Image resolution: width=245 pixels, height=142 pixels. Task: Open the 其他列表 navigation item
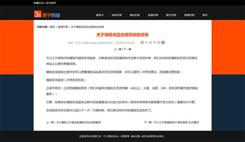pyautogui.click(x=117, y=15)
